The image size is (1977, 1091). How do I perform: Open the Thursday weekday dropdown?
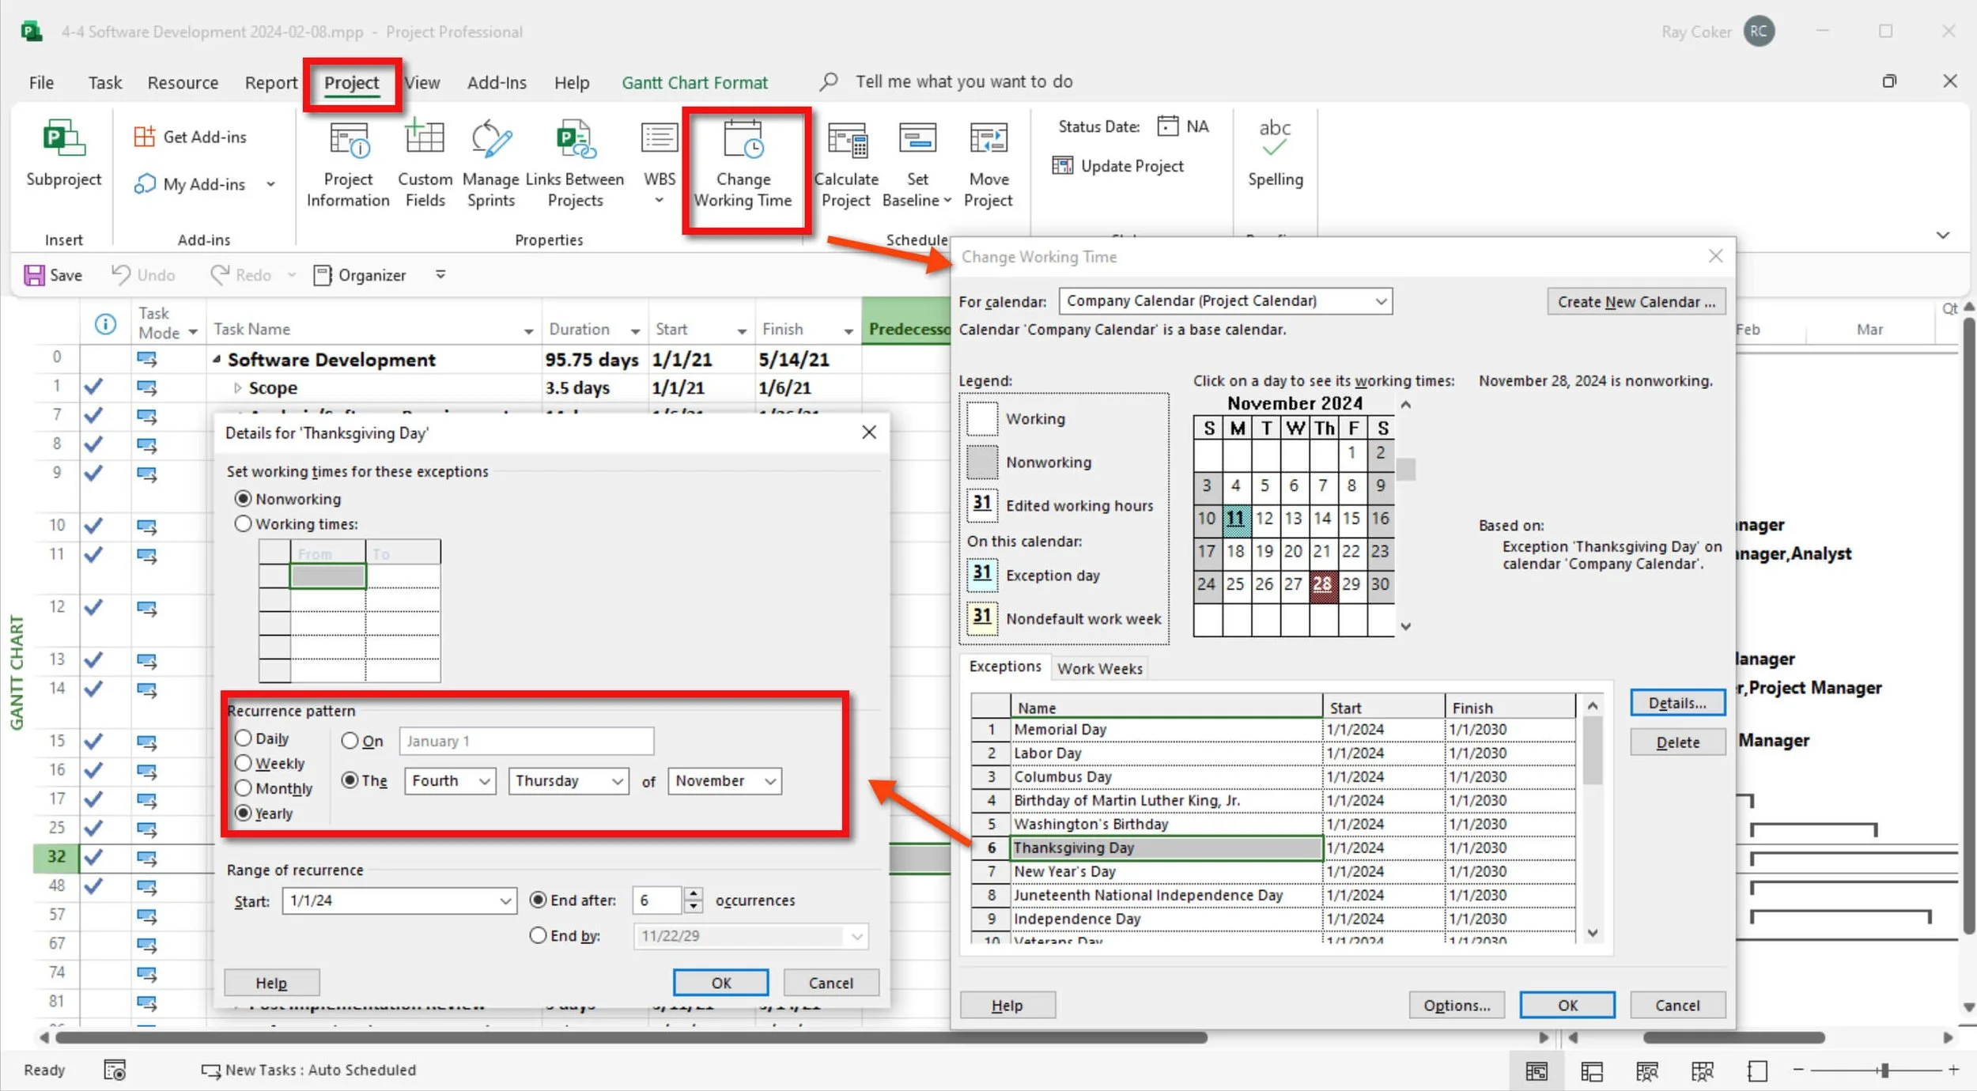click(x=569, y=781)
